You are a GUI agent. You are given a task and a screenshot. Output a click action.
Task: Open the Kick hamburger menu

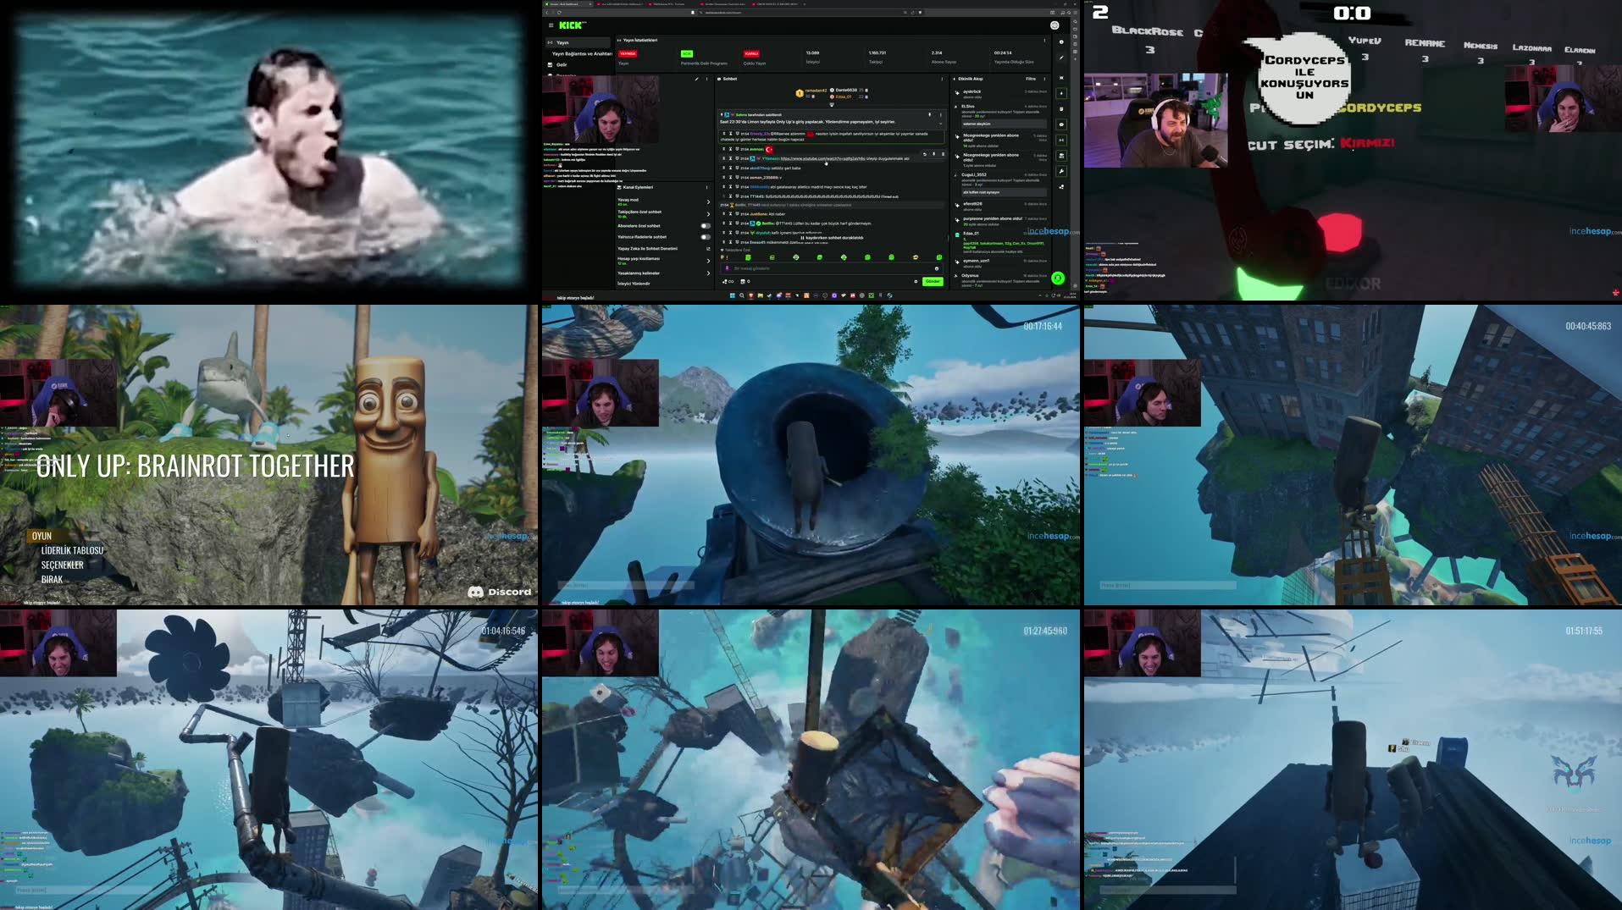click(551, 25)
